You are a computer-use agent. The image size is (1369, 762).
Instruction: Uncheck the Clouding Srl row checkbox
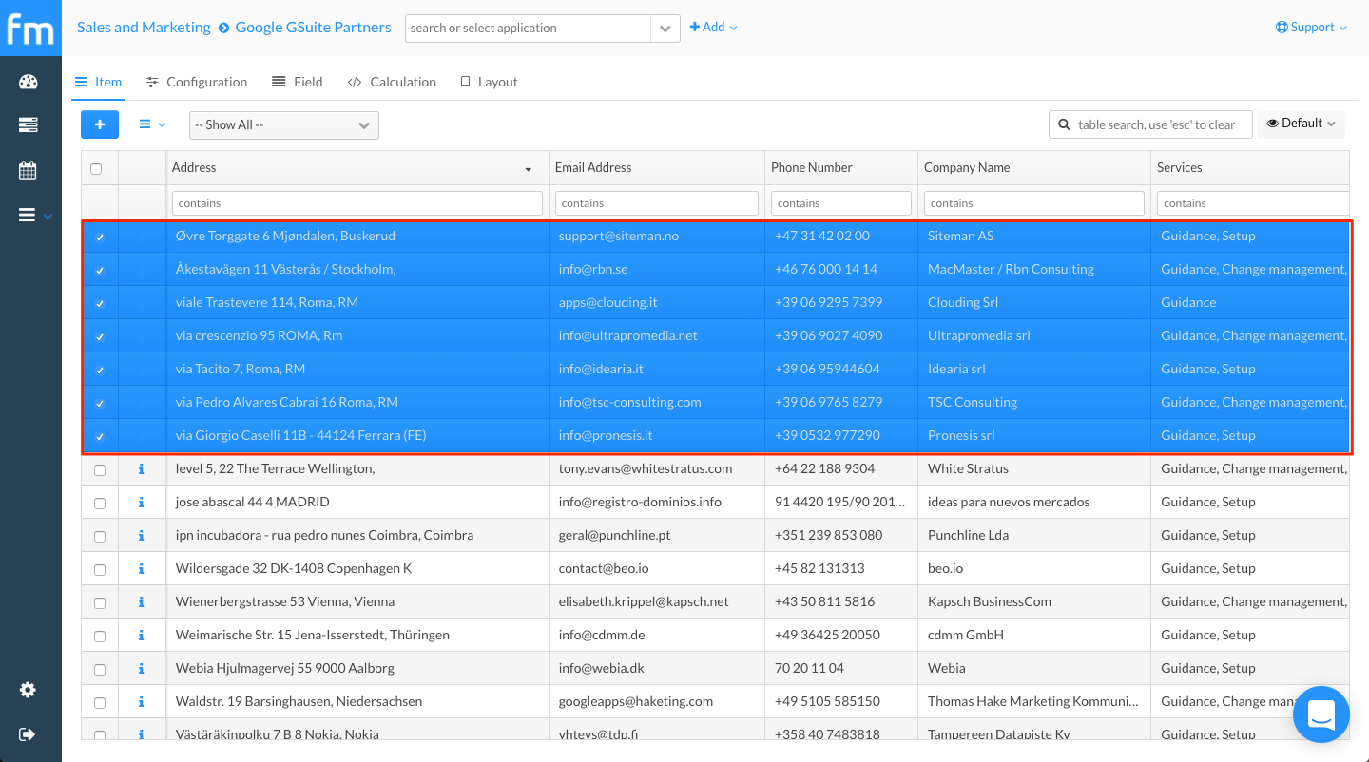point(100,304)
